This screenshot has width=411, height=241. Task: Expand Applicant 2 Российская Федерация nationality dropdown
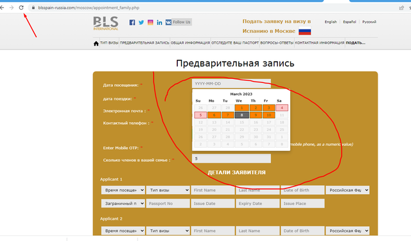347,231
